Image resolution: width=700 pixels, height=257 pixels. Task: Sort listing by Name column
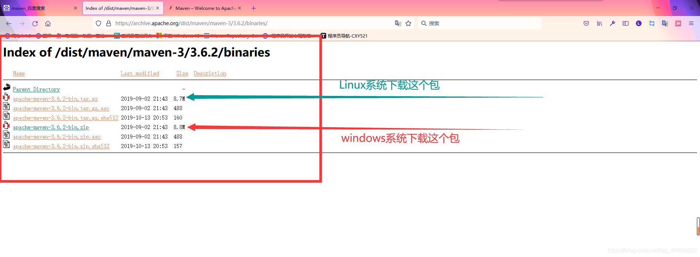[x=19, y=73]
